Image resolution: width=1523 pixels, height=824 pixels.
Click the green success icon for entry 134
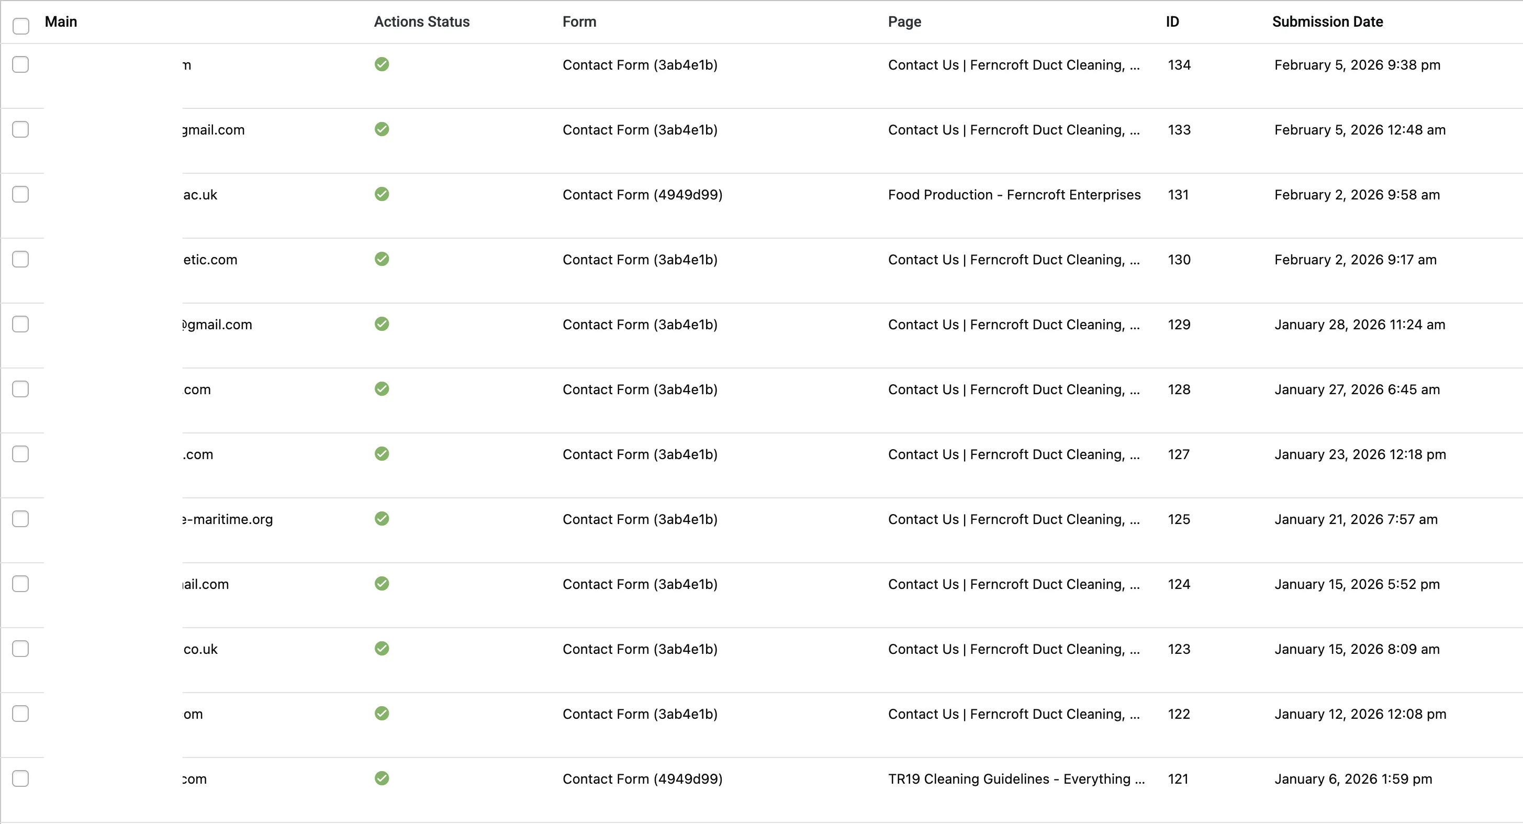(382, 64)
